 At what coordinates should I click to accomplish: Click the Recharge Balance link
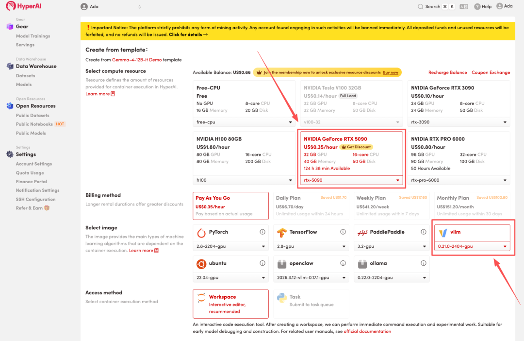tap(447, 72)
